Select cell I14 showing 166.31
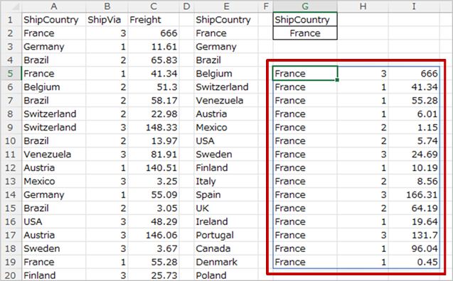The image size is (453, 281). [x=414, y=195]
